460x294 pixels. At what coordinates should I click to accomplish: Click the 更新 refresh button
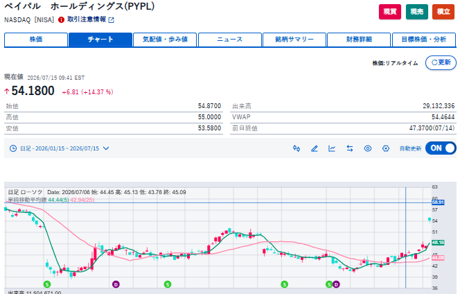441,62
